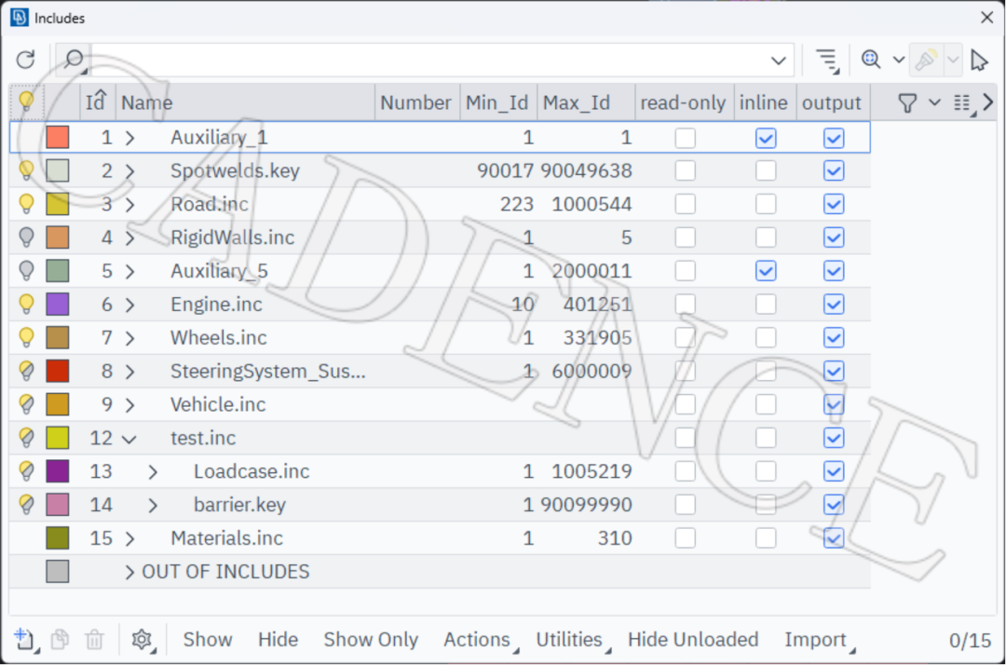Expand the barrier.key sub-include
1006x665 pixels.
coord(153,506)
